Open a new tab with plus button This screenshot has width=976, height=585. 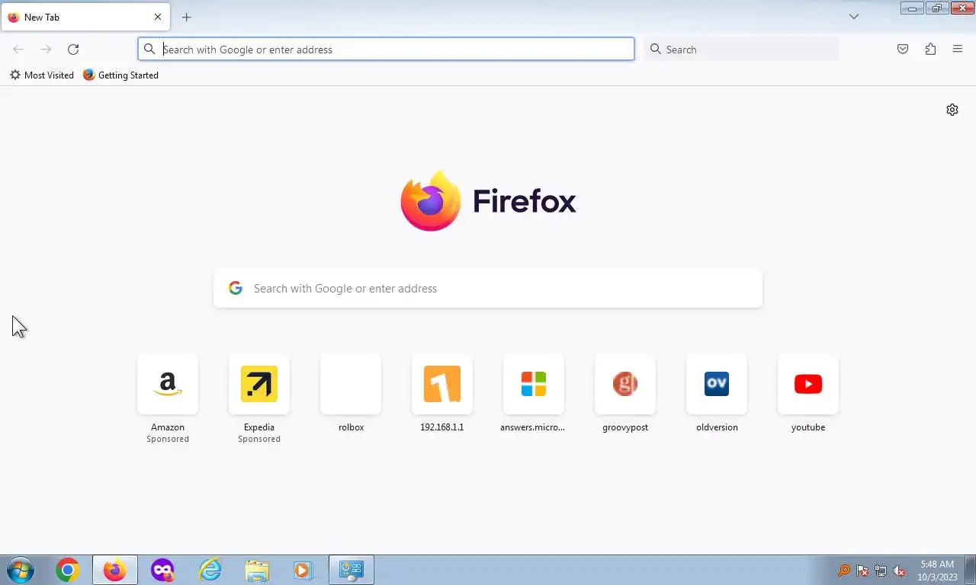point(186,17)
